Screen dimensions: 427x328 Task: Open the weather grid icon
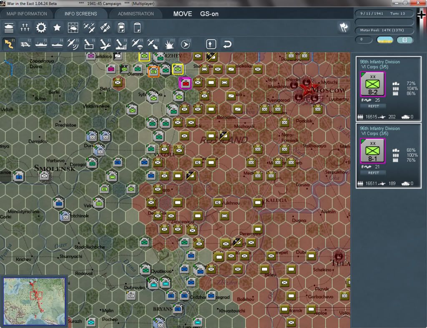pos(73,28)
